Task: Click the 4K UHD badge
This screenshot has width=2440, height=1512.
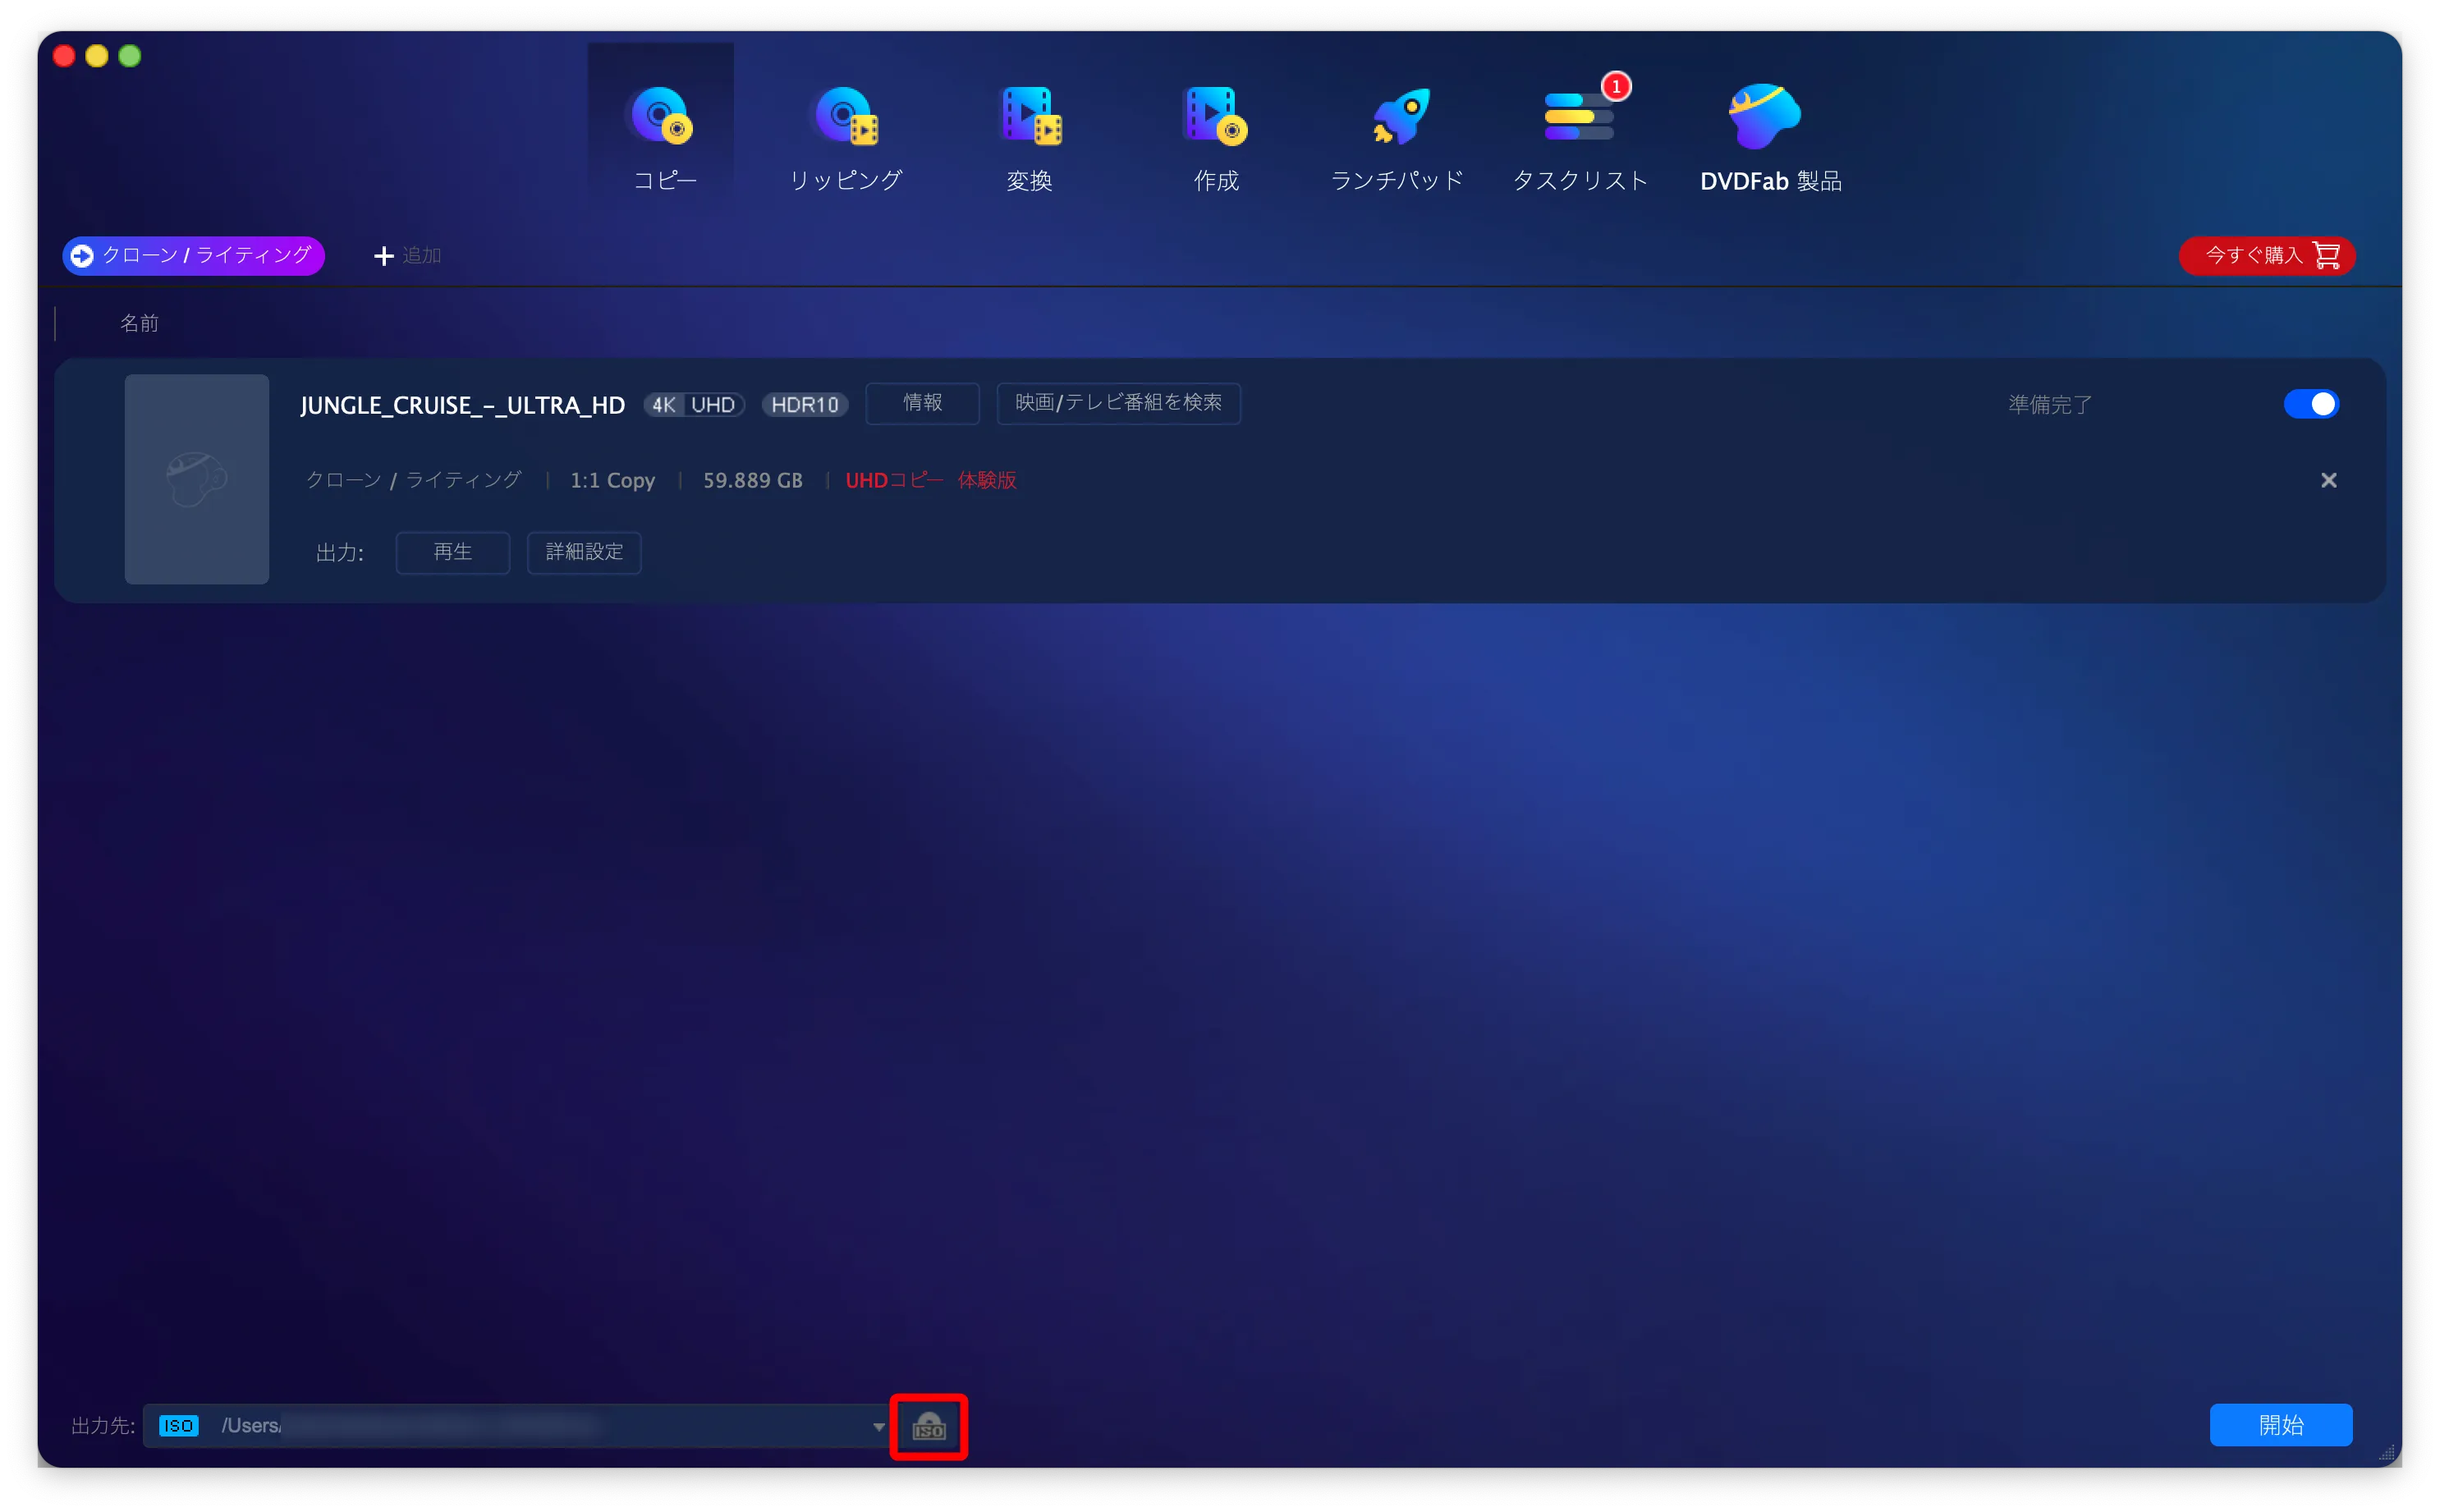Action: tap(693, 405)
